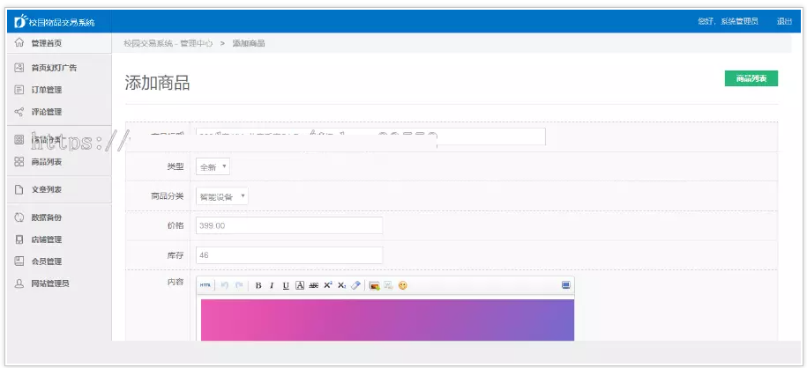Click the boxed A text icon
Viewport: 807px width, 368px height.
coord(300,286)
